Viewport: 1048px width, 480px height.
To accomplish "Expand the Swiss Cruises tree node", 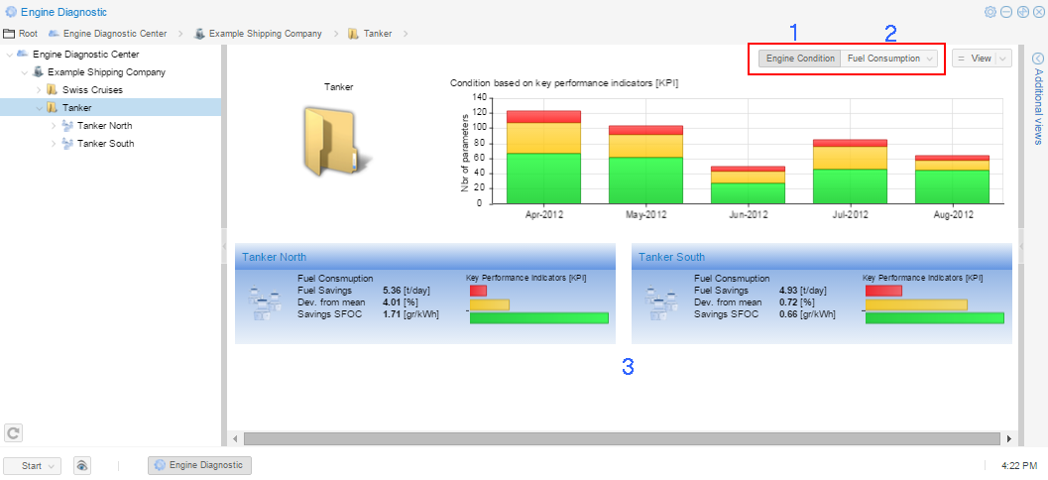I will [40, 90].
